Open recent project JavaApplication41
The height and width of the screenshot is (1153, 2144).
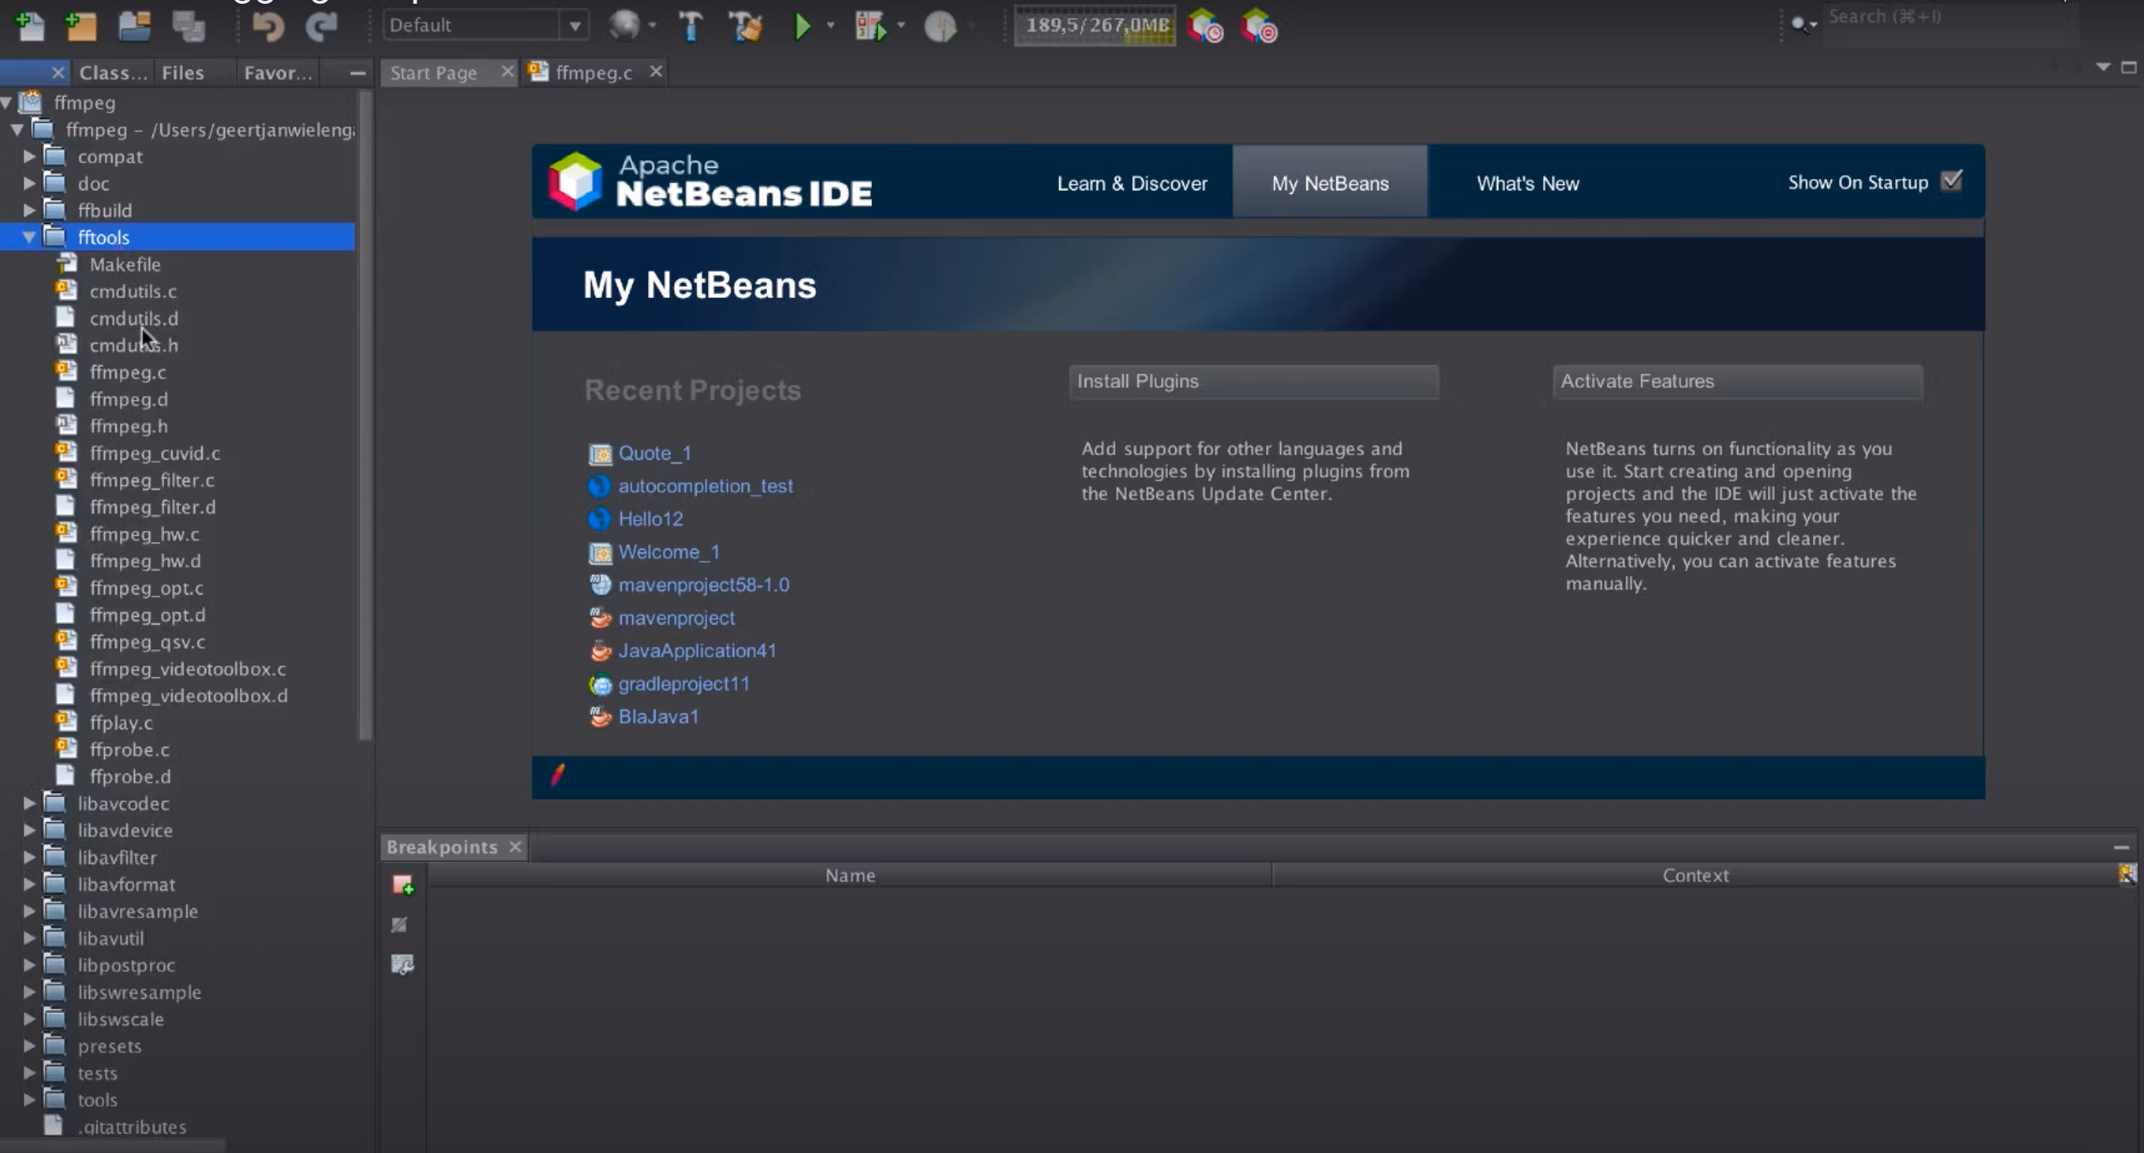pyautogui.click(x=697, y=651)
